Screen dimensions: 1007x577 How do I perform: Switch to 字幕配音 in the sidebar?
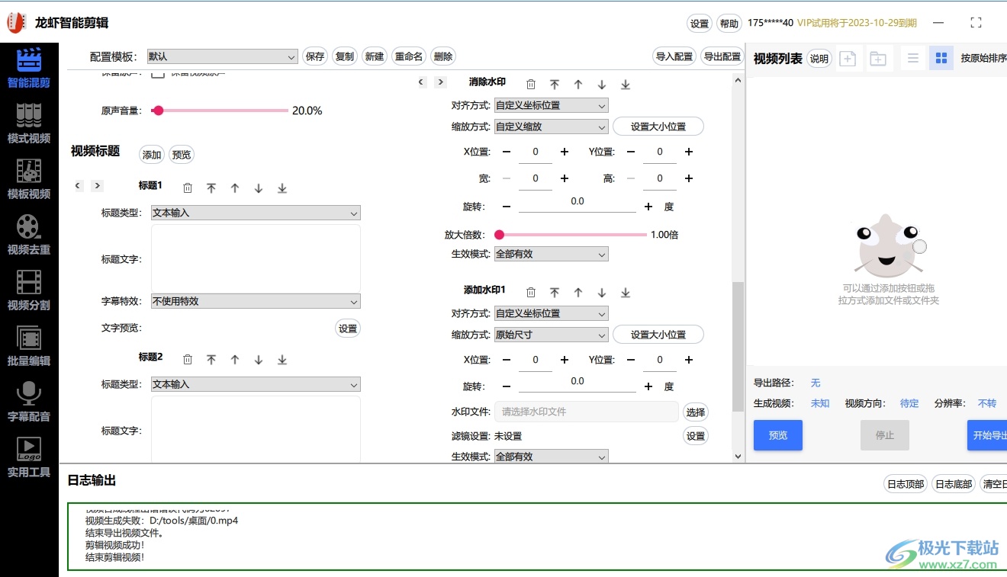(x=29, y=402)
